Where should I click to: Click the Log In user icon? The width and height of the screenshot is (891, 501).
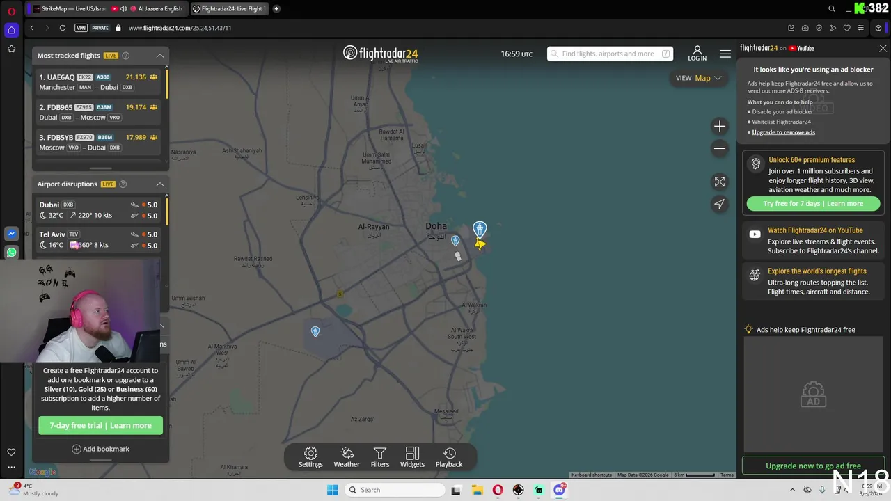[x=697, y=53]
